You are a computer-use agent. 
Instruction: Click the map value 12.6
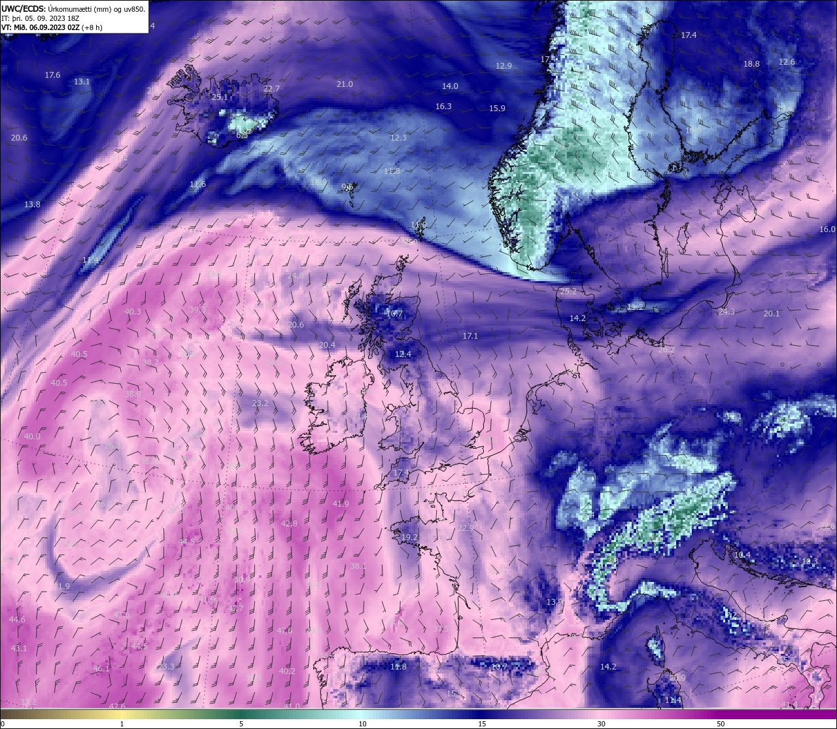pyautogui.click(x=787, y=62)
